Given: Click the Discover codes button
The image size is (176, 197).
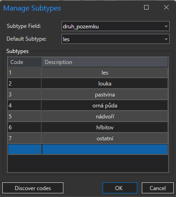Looking at the screenshot, I should point(33,188).
